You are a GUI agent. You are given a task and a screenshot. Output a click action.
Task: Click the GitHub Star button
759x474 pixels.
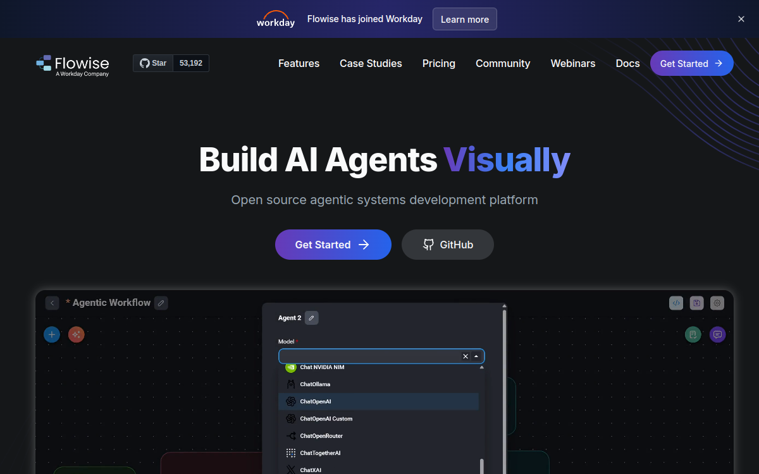coord(153,63)
